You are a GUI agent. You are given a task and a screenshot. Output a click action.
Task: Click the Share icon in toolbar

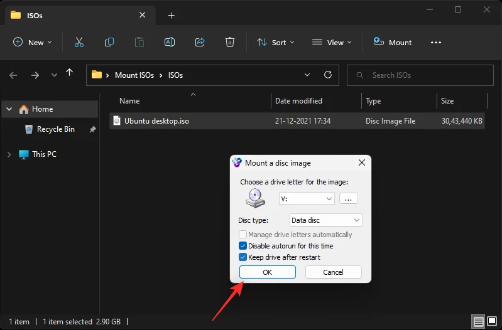[x=200, y=42]
